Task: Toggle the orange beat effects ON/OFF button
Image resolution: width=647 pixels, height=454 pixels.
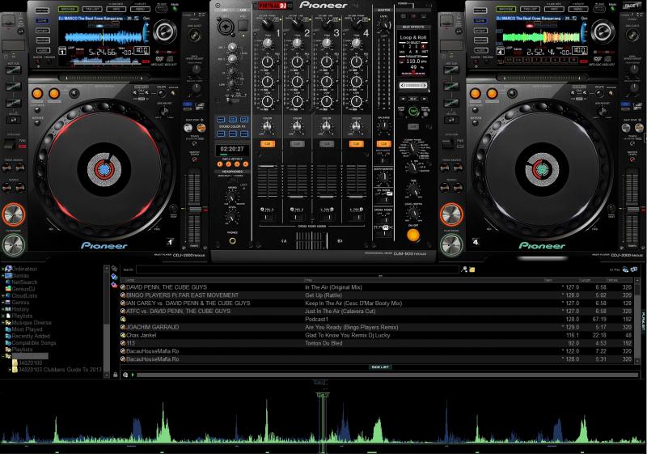Action: [x=413, y=235]
